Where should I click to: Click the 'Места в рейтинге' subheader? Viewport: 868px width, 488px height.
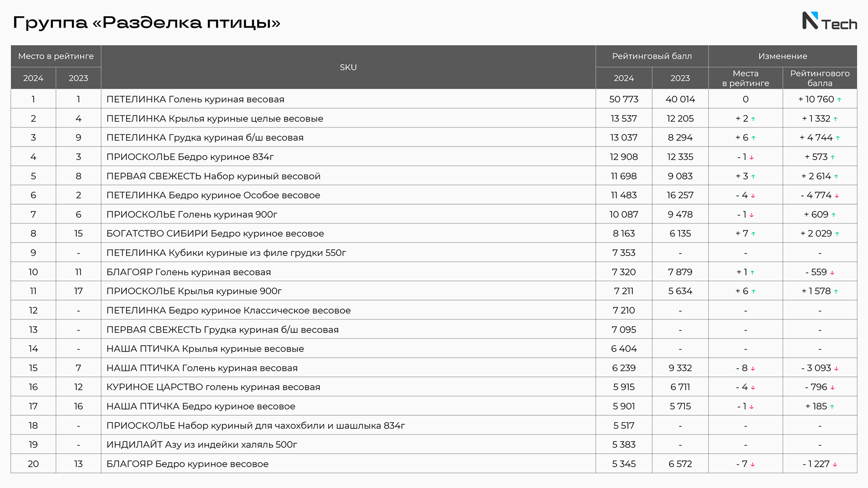point(745,78)
